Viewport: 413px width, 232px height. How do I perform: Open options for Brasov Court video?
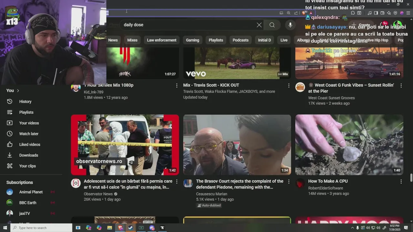[x=289, y=181]
